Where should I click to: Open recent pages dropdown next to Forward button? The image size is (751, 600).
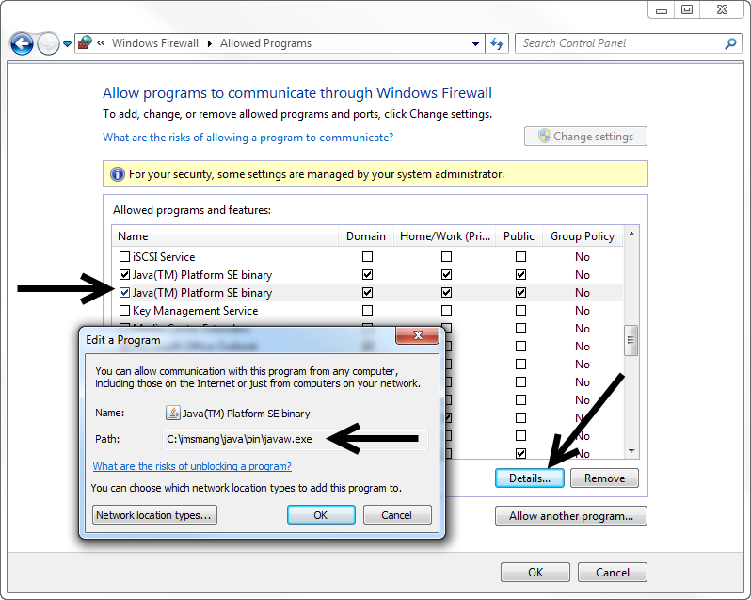(67, 44)
